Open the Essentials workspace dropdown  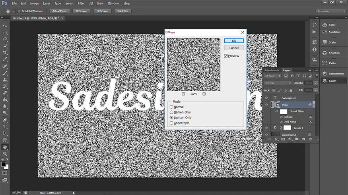pos(331,11)
